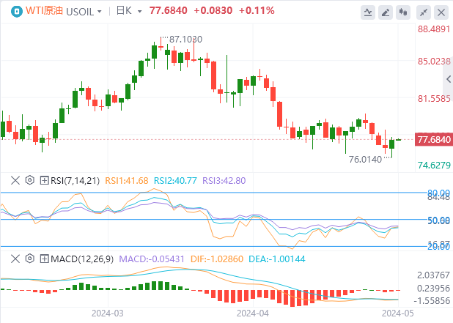
Task: Select the bar chart style icon
Action: (387, 12)
